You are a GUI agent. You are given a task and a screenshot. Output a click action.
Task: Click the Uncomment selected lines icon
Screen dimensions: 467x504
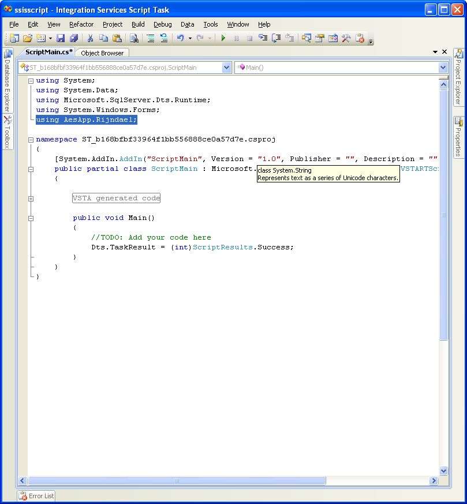[x=164, y=38]
